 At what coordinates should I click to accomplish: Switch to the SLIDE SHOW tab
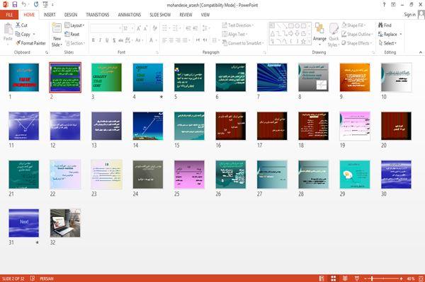pyautogui.click(x=160, y=15)
